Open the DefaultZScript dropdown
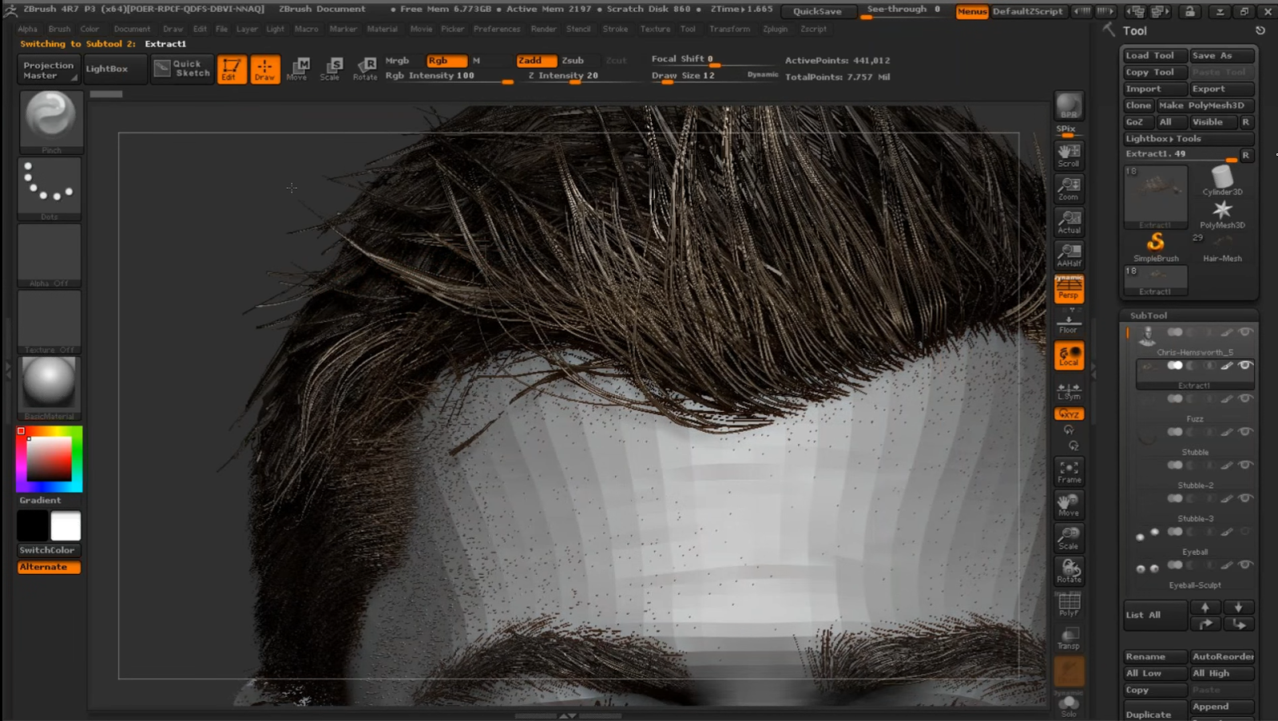This screenshot has height=721, width=1278. [1028, 11]
